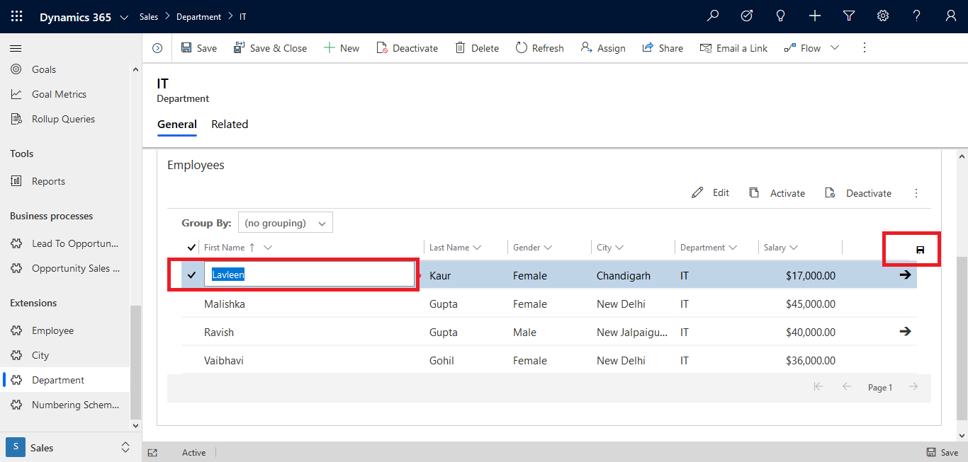Open the First Name column sort dropdown
This screenshot has height=462, width=968.
click(x=266, y=247)
